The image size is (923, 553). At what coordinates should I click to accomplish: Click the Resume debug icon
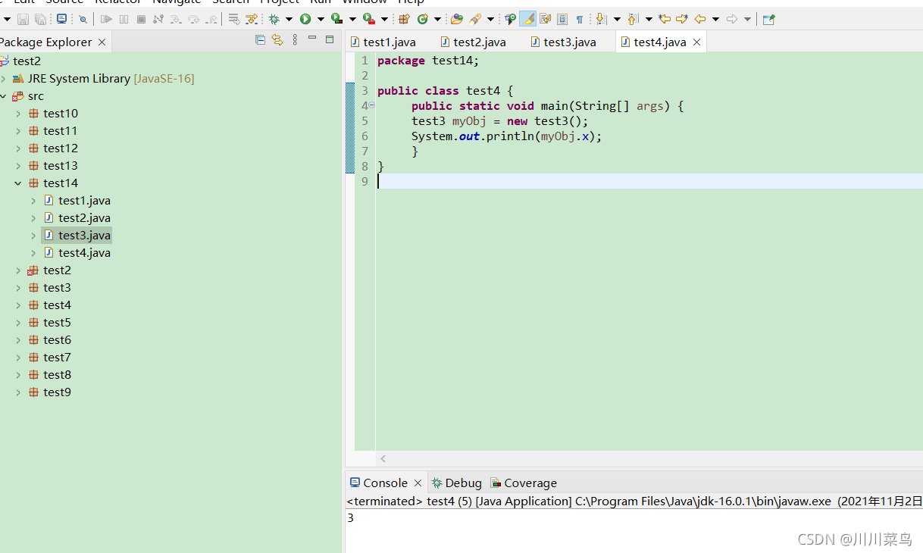click(106, 19)
